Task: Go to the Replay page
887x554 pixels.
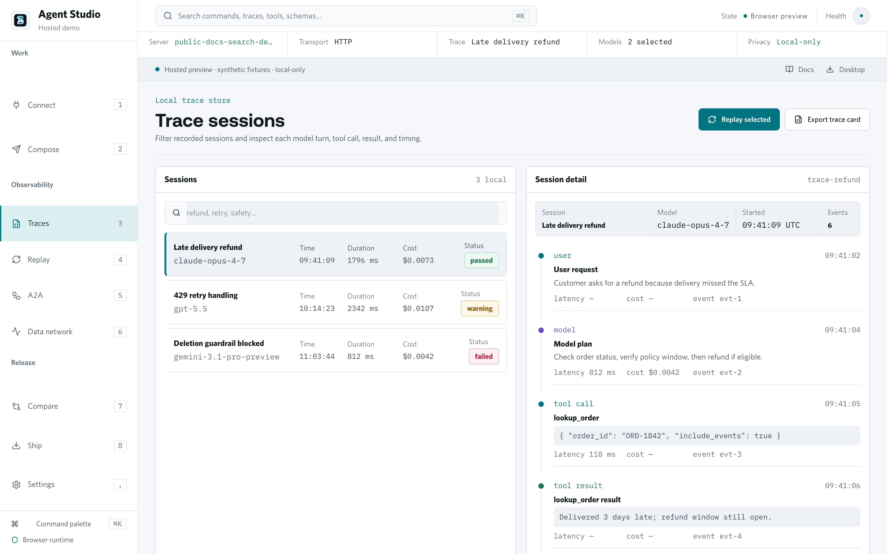Action: pos(69,259)
